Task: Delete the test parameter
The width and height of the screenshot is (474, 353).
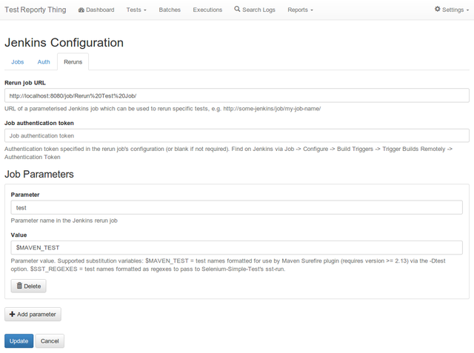Action: coord(28,286)
